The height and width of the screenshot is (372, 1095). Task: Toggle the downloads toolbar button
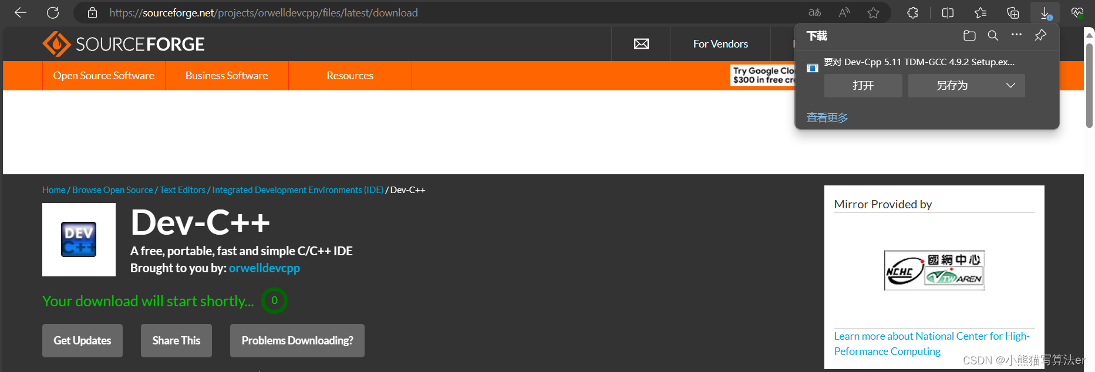click(x=1045, y=12)
